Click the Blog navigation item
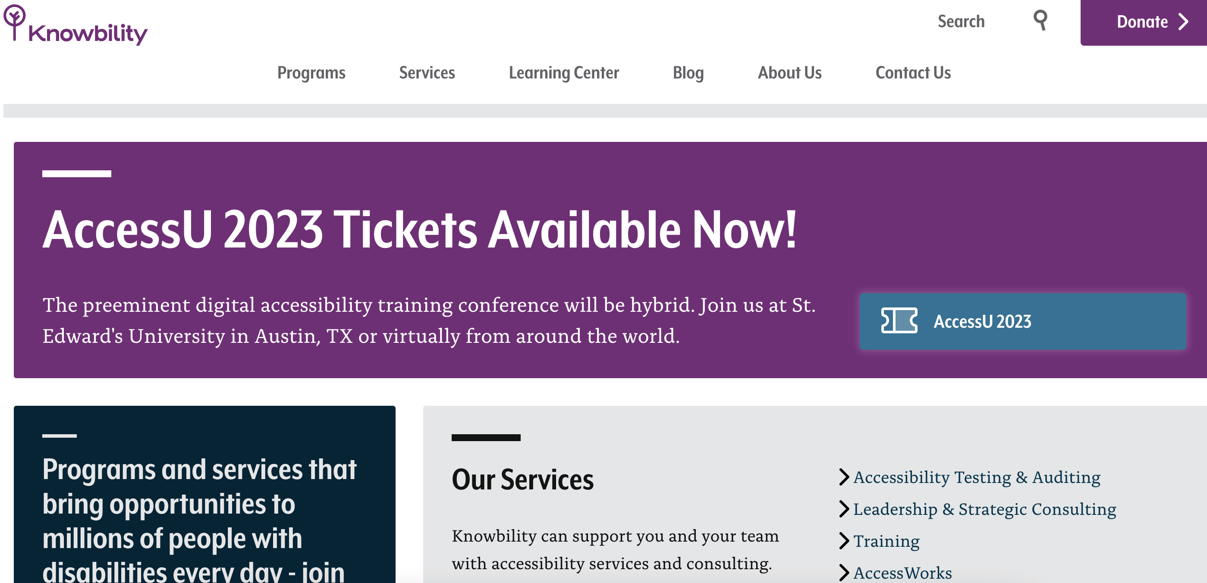Viewport: 1207px width, 583px height. pos(688,72)
